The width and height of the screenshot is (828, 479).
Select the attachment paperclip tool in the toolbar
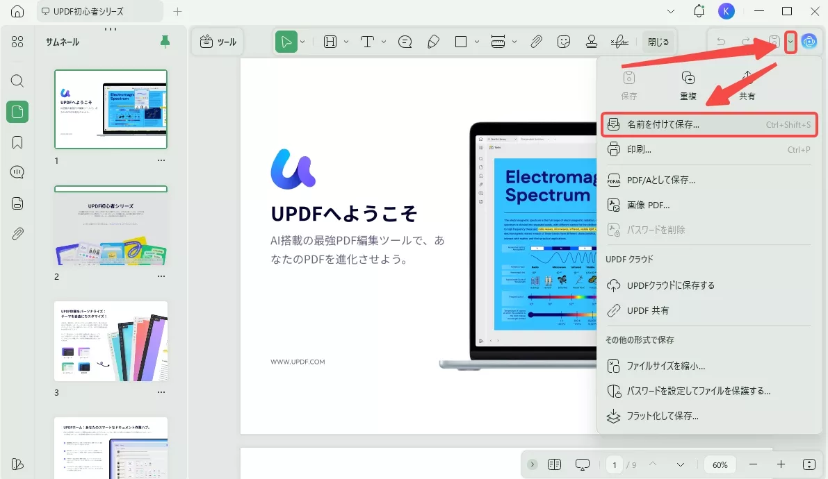[x=536, y=42]
